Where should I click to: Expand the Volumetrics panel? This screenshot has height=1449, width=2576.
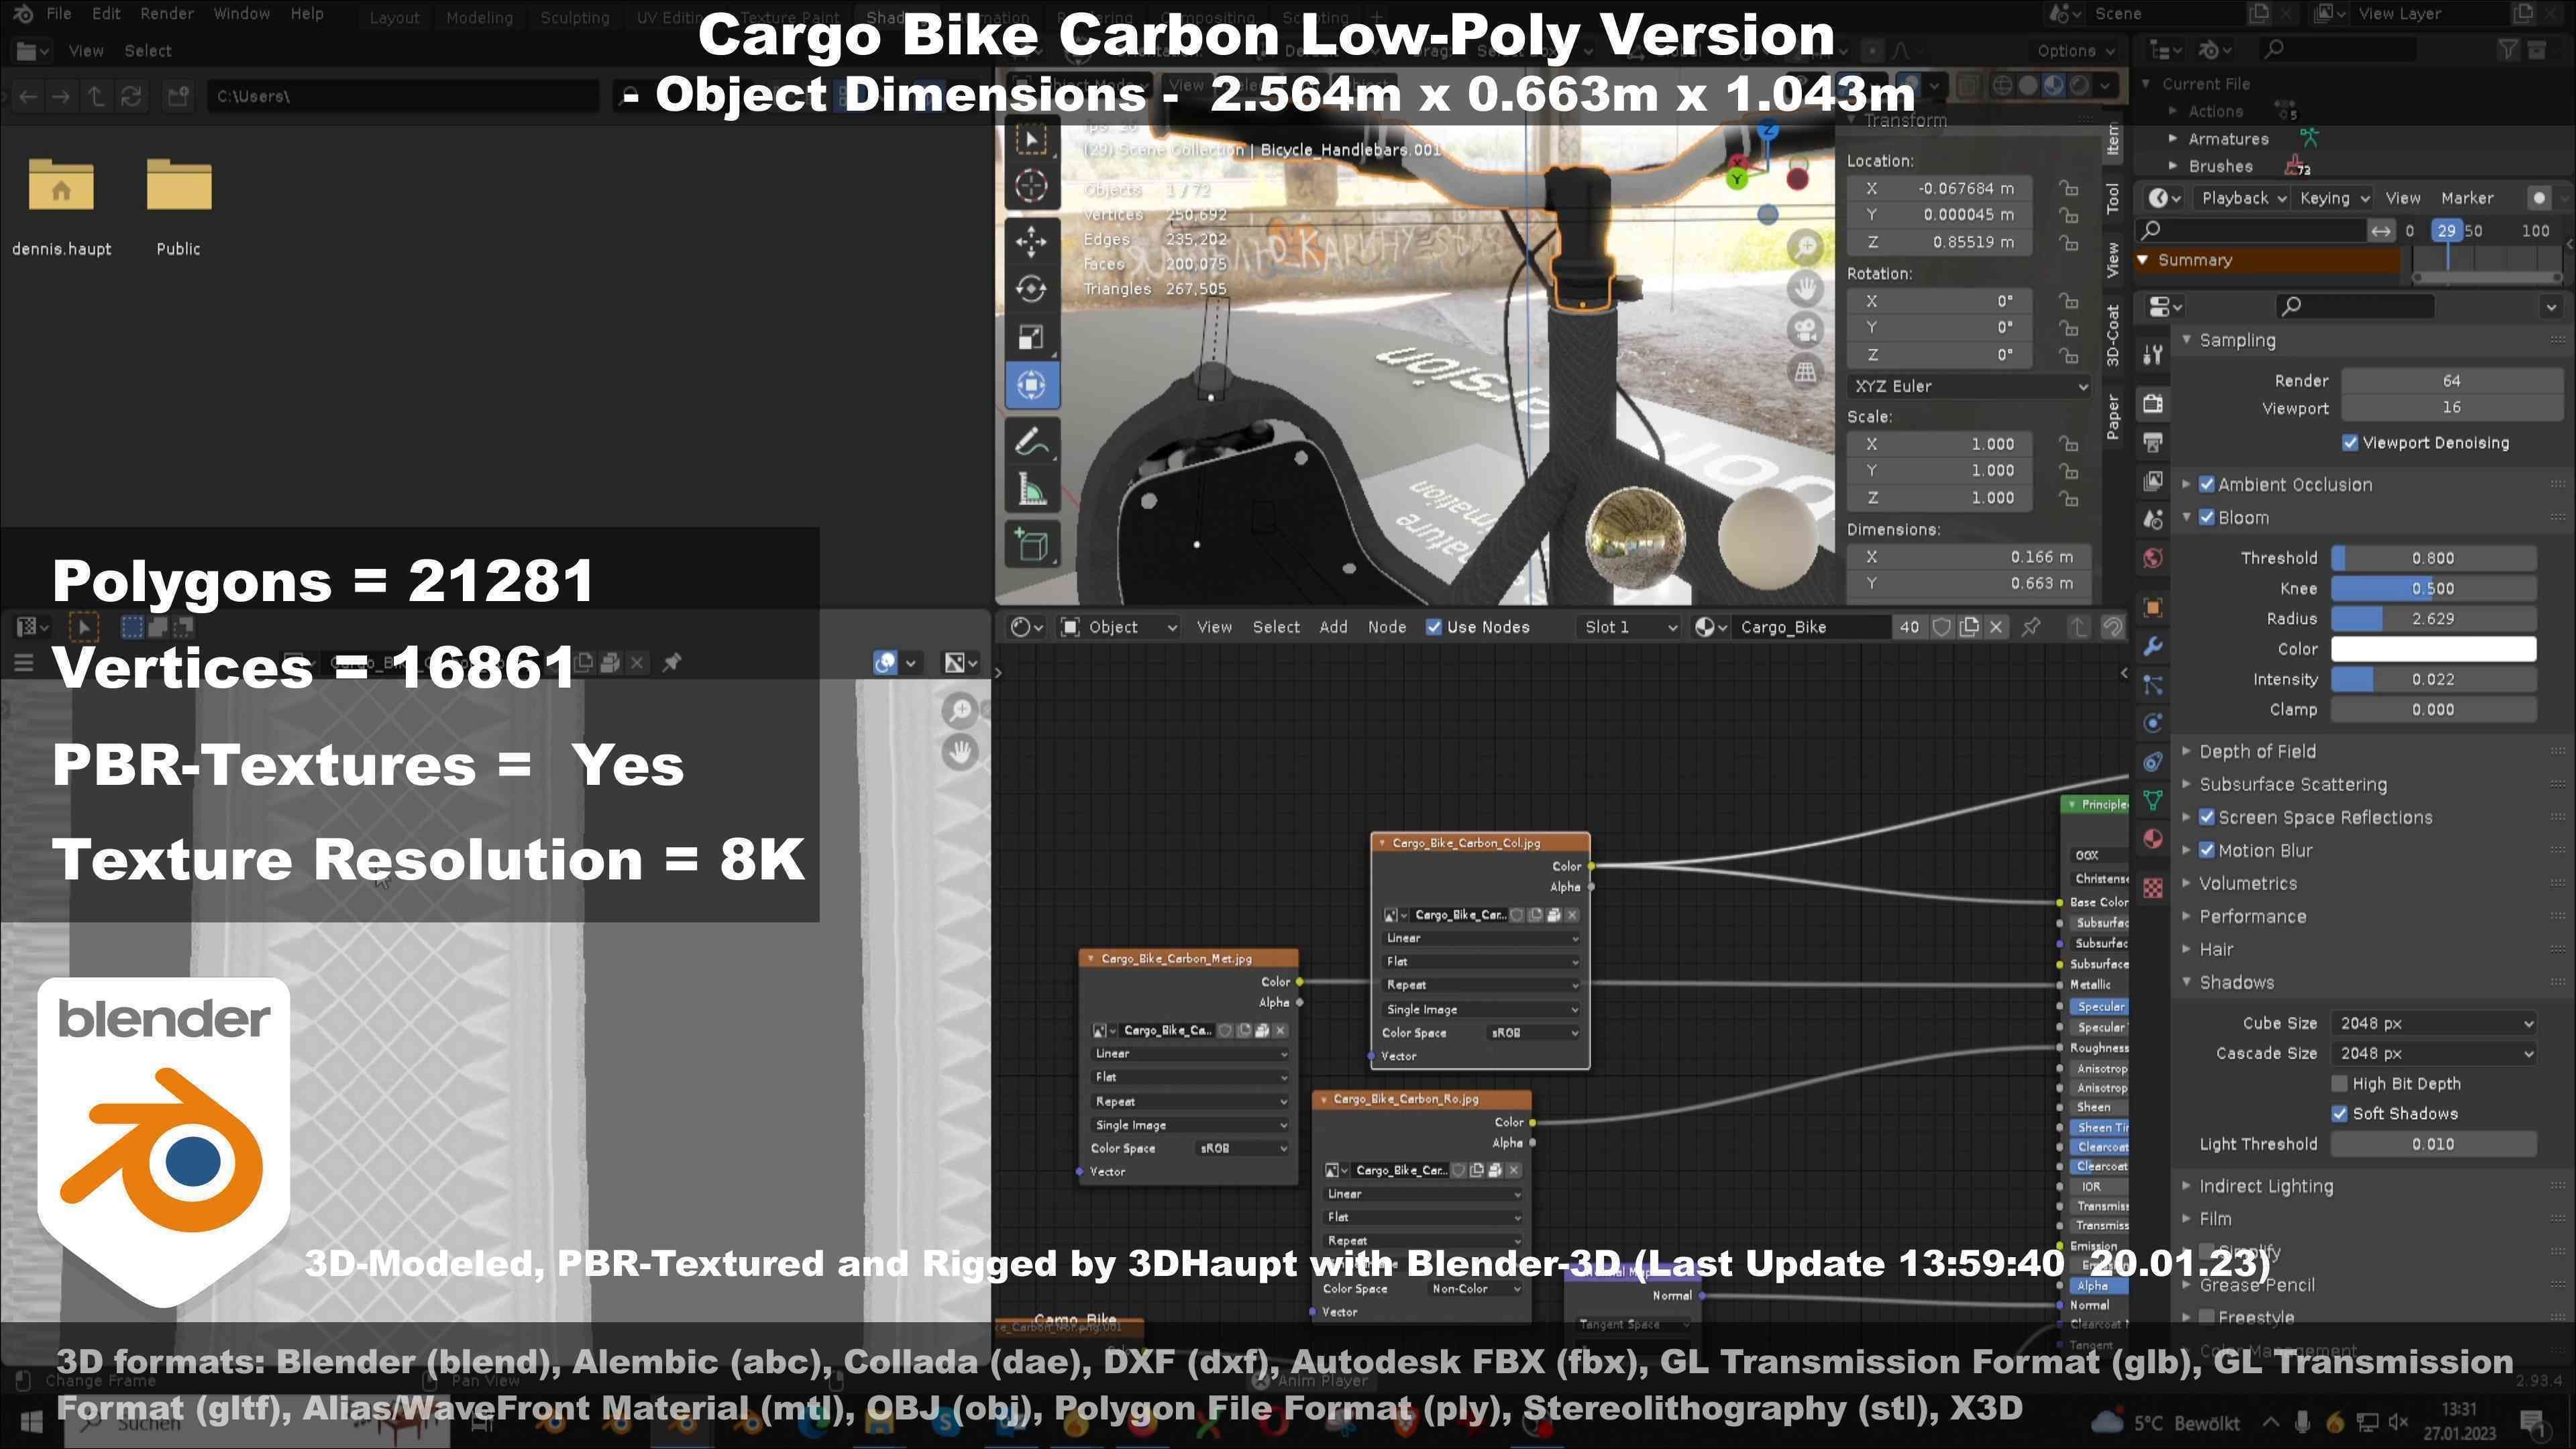coord(2248,883)
